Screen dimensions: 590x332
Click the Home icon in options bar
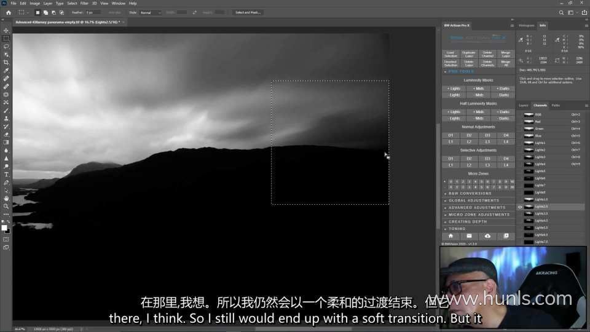pyautogui.click(x=8, y=12)
